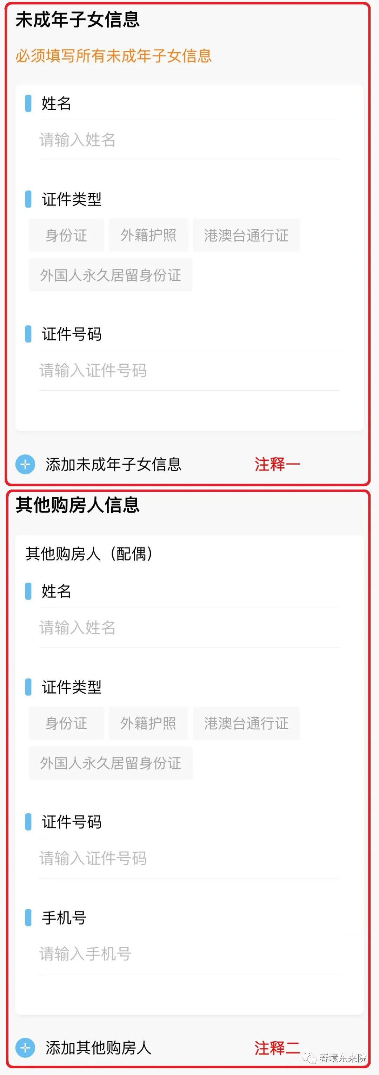Choose 港澳台通行证 for spouse's ID type
Image resolution: width=379 pixels, height=1075 pixels.
click(x=246, y=723)
